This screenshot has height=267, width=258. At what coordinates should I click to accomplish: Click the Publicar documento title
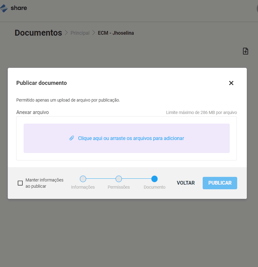tap(42, 83)
